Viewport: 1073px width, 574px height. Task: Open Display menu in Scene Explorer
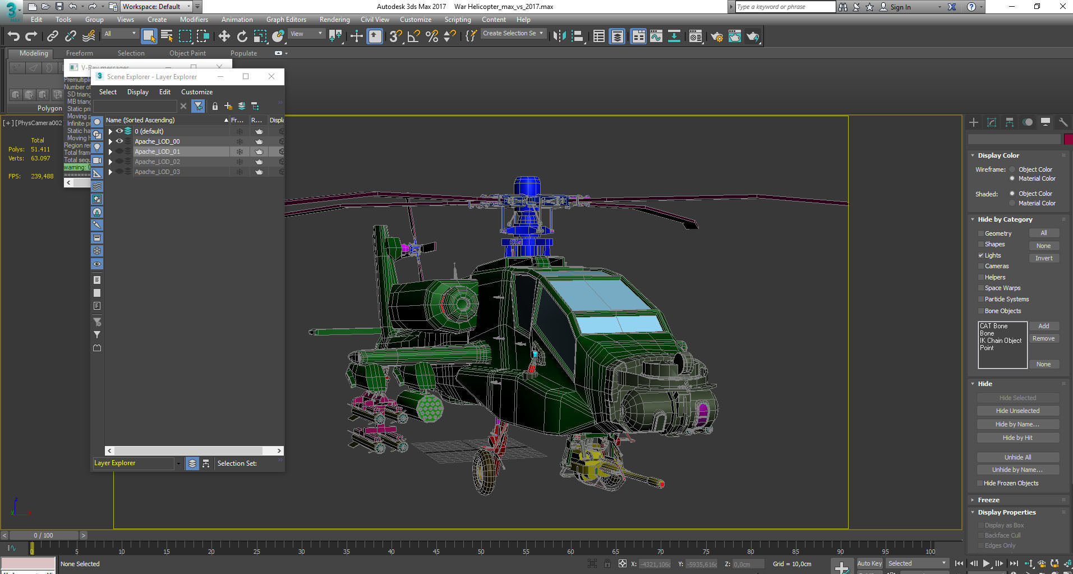(x=137, y=92)
